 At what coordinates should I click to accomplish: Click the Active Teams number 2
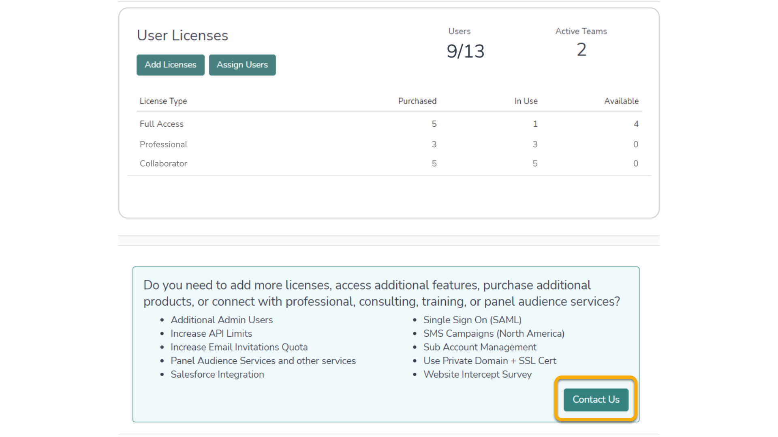tap(581, 50)
